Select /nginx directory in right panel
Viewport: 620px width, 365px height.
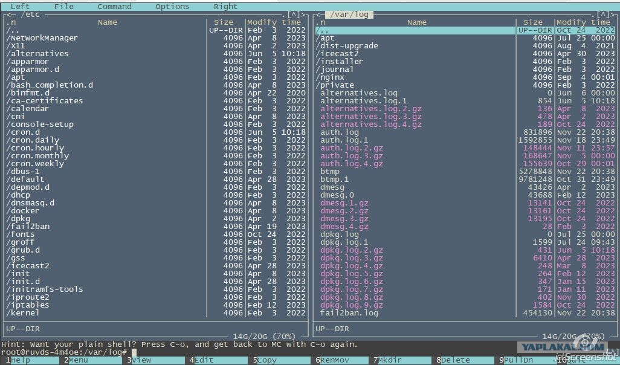[x=465, y=77]
